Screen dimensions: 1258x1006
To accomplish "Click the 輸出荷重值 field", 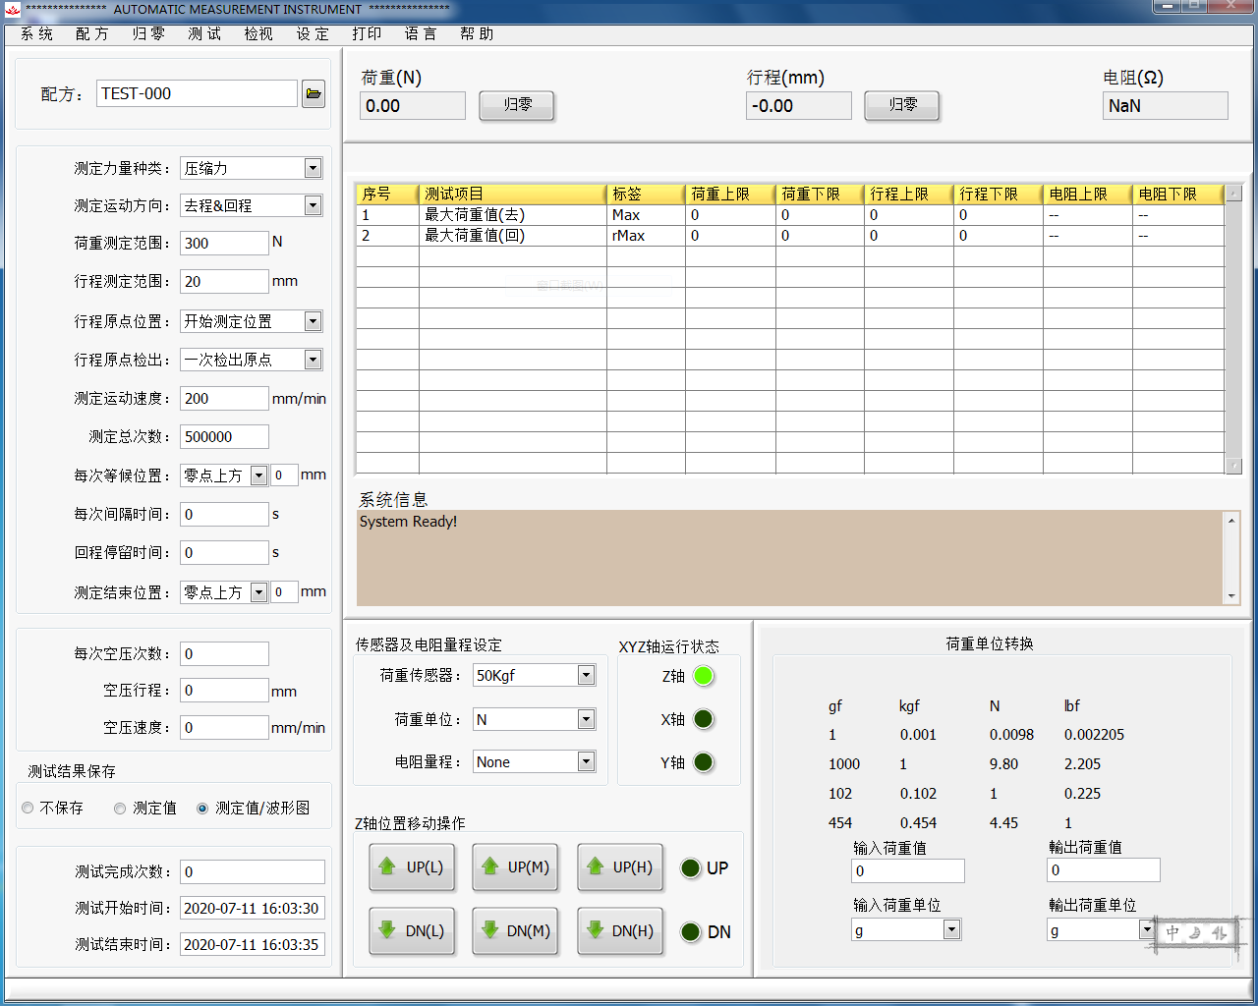I will tap(1104, 869).
